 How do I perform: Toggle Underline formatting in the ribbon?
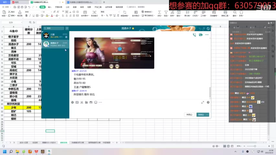click(33, 15)
